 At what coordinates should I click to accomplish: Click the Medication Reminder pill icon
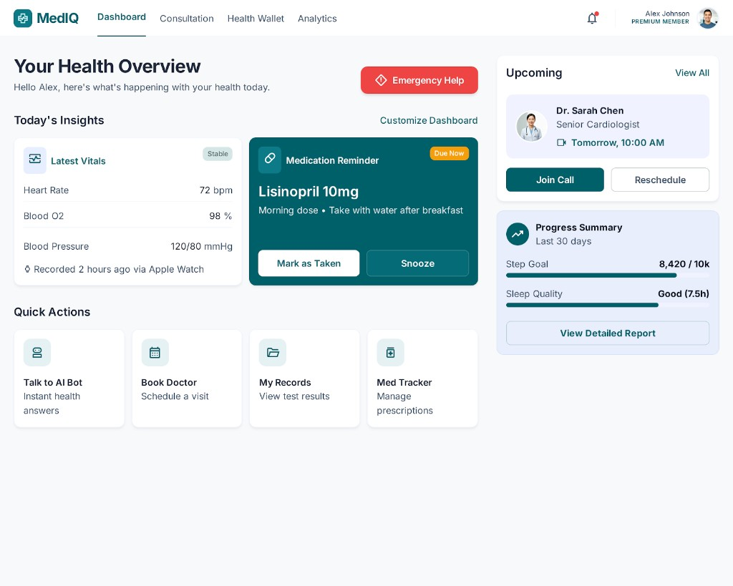click(270, 160)
